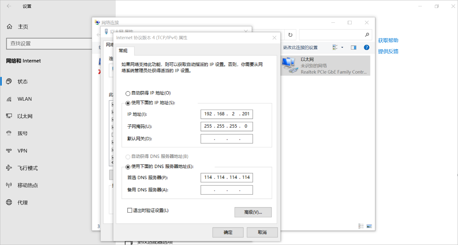Open the 获取帮助 link

(388, 40)
